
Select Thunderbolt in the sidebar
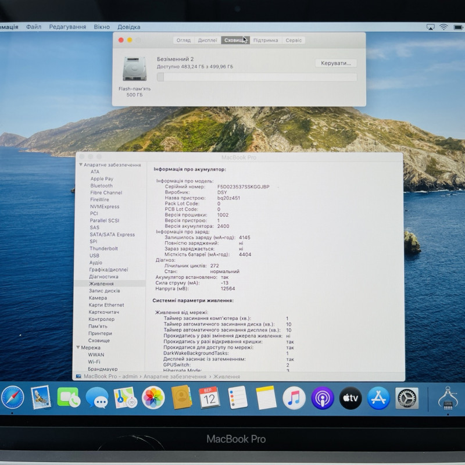pyautogui.click(x=103, y=249)
